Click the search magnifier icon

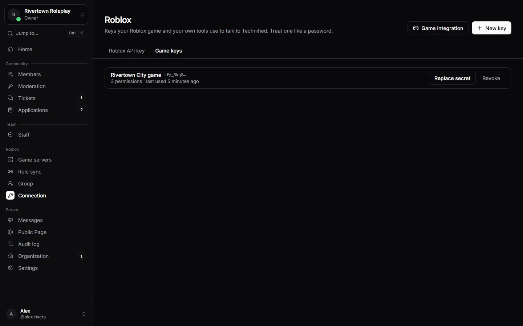(10, 33)
